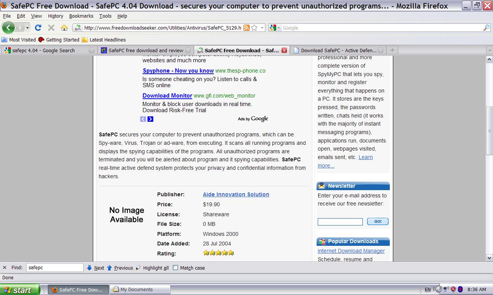Click the search magnifier icon

click(x=486, y=28)
